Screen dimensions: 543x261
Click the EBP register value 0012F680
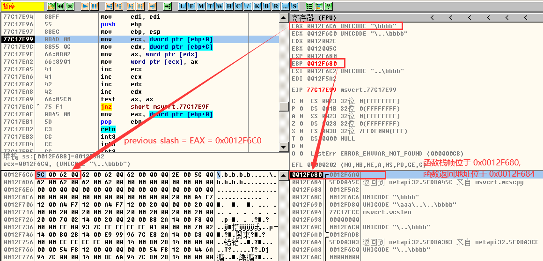point(322,63)
